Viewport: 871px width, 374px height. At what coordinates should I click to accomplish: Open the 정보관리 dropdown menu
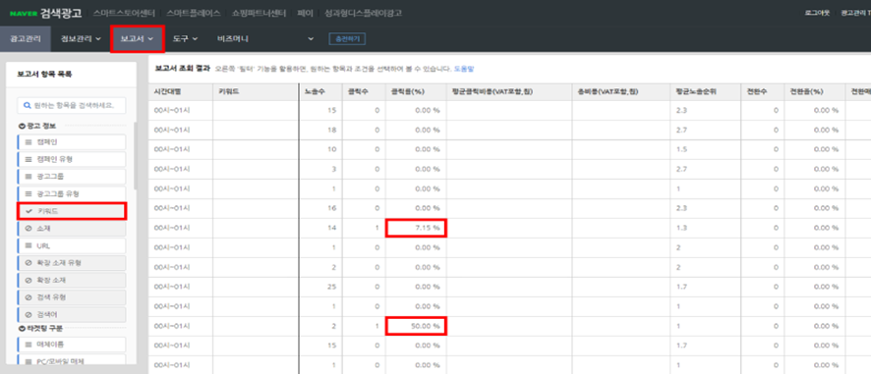pyautogui.click(x=81, y=39)
